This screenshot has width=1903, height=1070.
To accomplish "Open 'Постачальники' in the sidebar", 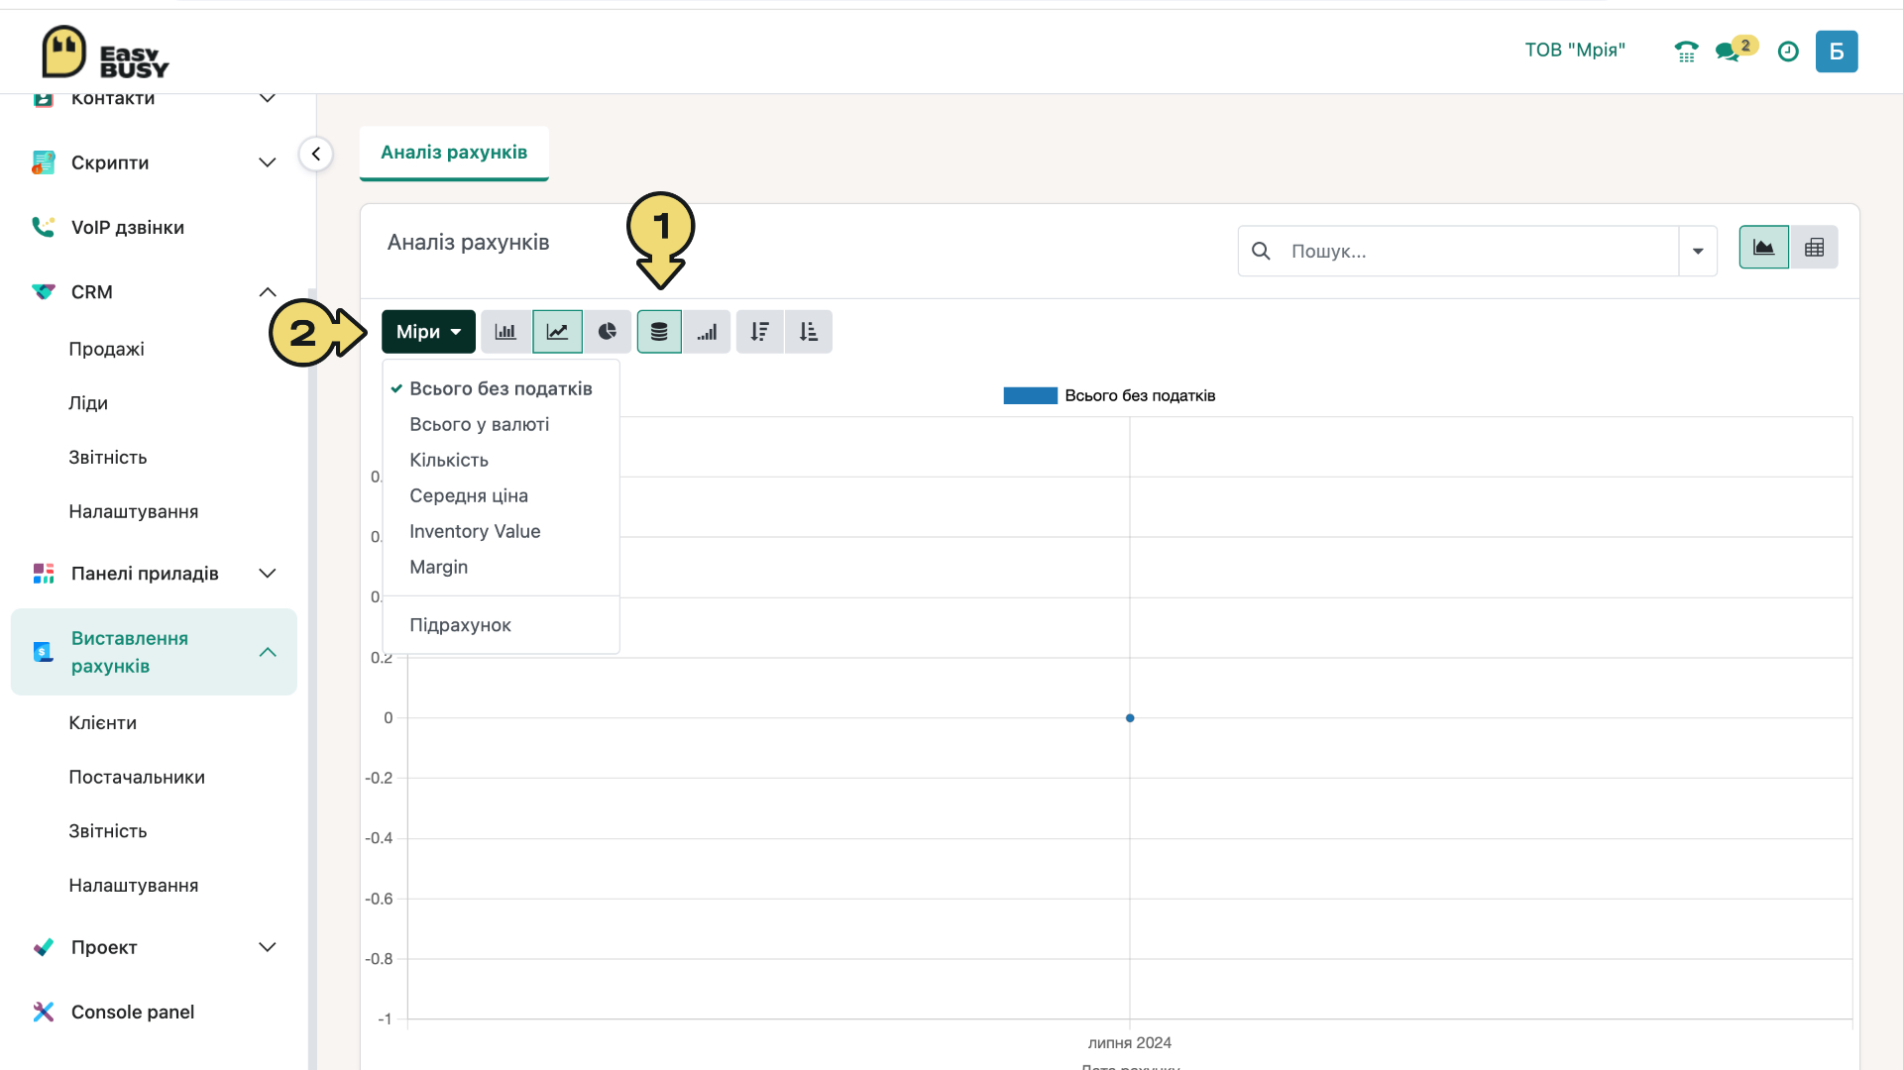I will tap(137, 778).
